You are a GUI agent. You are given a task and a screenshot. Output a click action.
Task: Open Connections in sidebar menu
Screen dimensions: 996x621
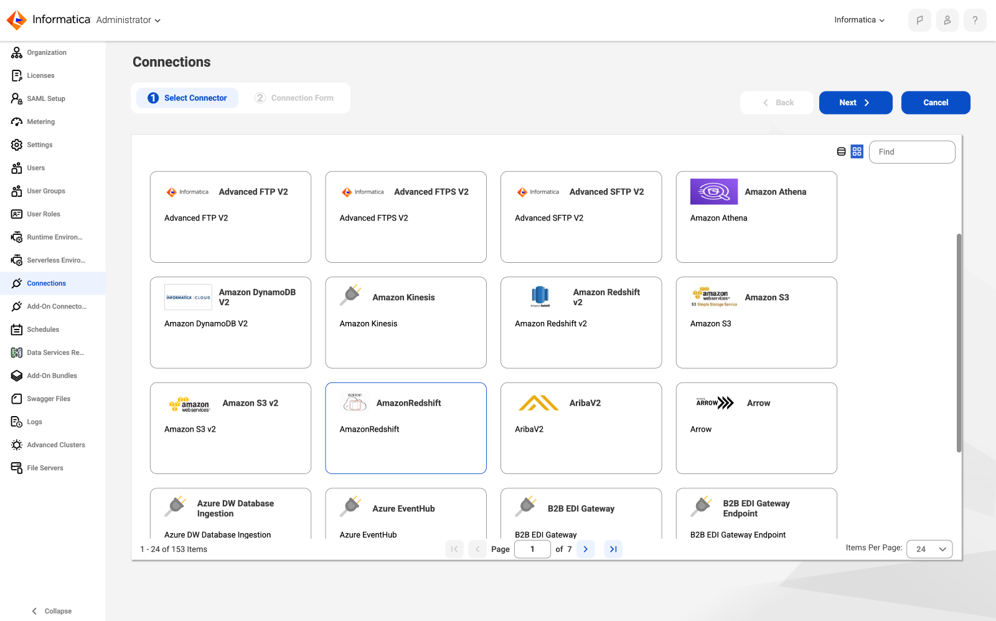tap(53, 283)
